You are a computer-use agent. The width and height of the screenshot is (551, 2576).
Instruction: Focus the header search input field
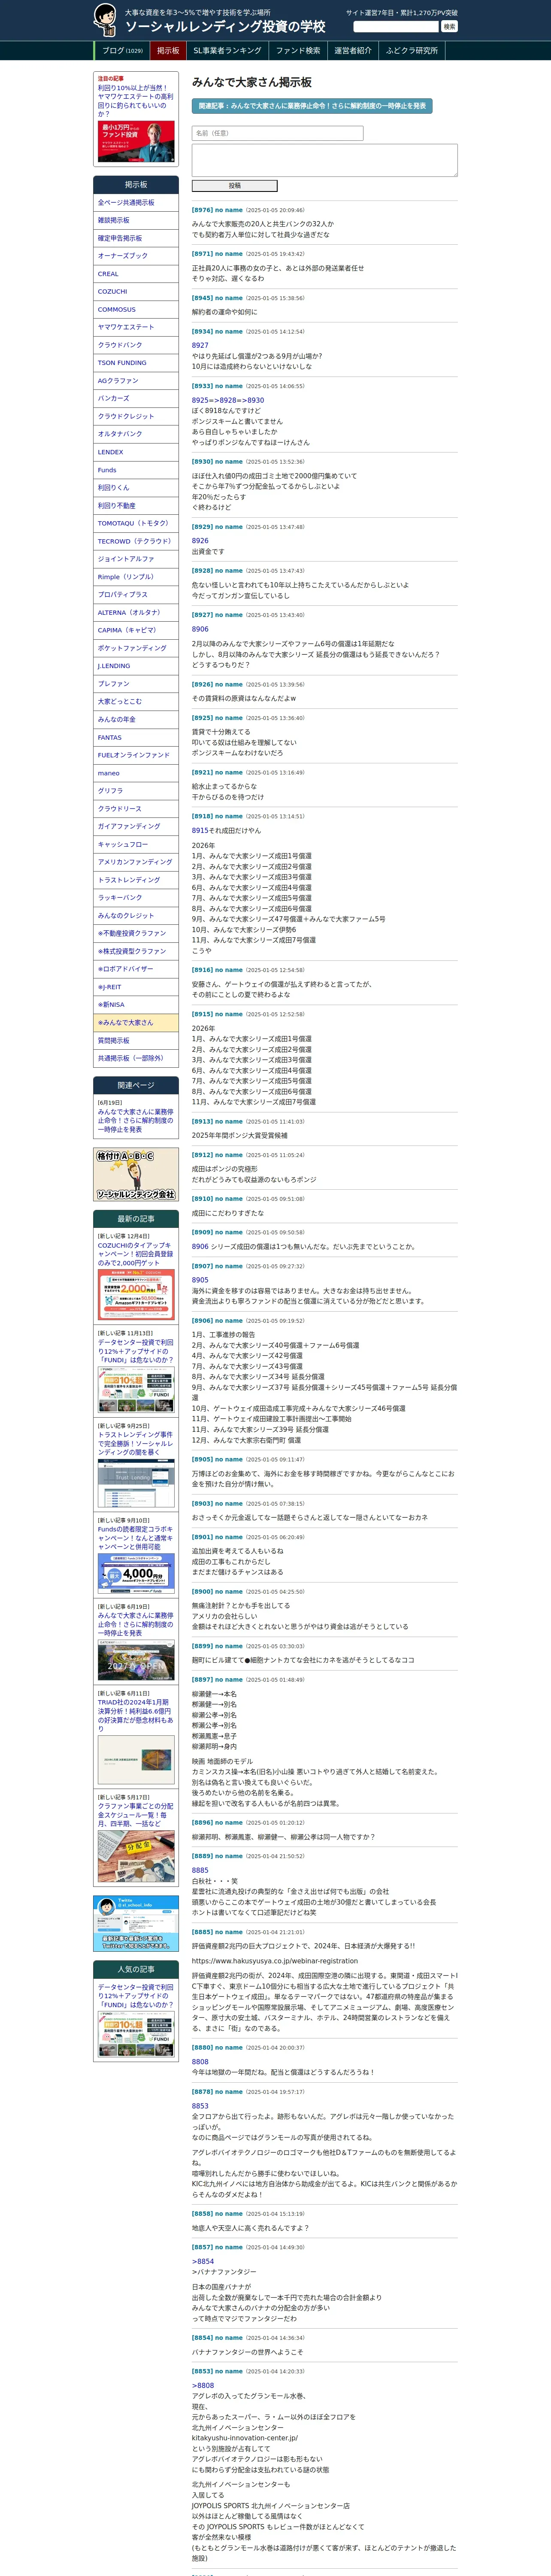(x=396, y=27)
